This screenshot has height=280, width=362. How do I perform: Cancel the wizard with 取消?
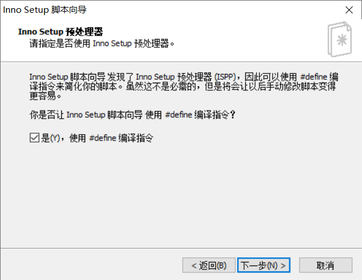click(326, 265)
